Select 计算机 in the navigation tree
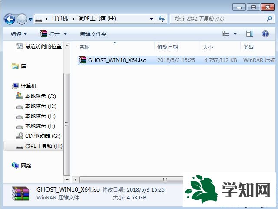This screenshot has height=209, width=278. pos(29,86)
